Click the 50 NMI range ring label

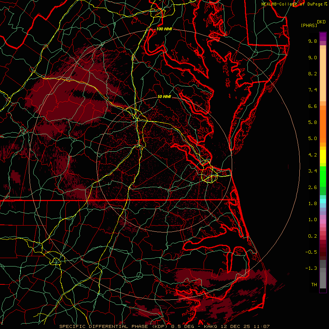point(164,97)
